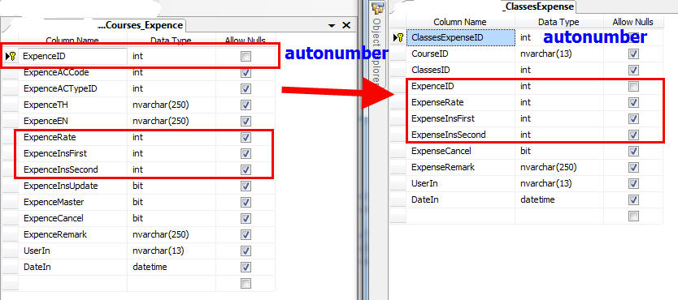
Task: Toggle Allow Nulls for ExpenceInsUpdate
Action: tap(246, 186)
